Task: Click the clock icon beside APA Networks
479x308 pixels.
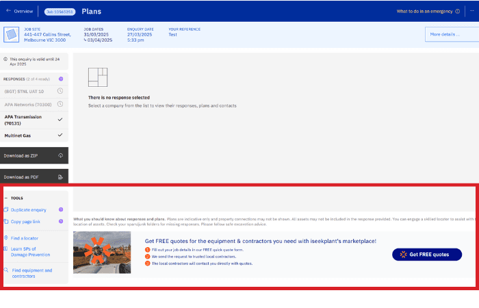Action: (60, 105)
